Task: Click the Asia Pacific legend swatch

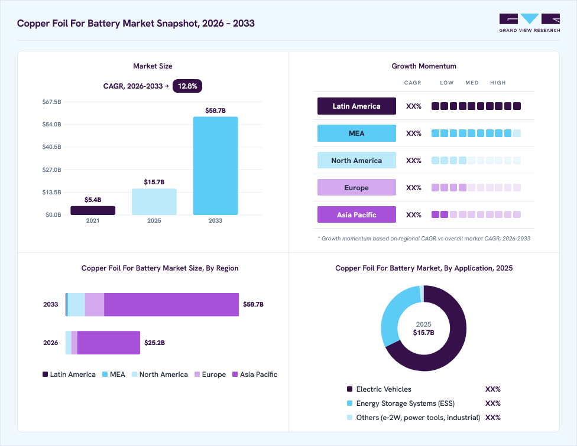Action: pos(235,375)
